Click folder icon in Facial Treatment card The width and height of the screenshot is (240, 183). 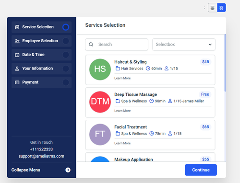118,134
